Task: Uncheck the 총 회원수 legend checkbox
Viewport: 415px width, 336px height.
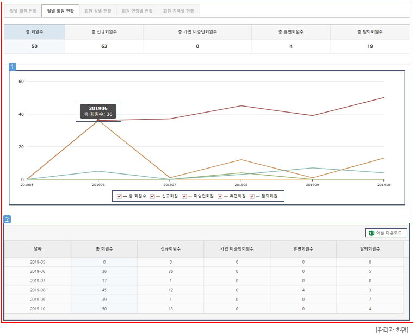Action: (119, 196)
